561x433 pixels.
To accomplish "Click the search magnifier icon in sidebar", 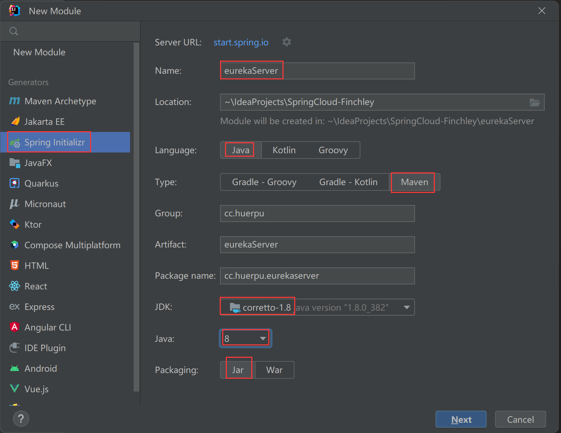I will pos(14,31).
